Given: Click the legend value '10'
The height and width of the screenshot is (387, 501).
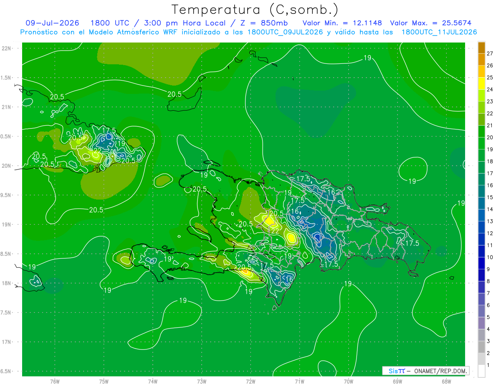Looking at the screenshot, I should click(x=490, y=257).
